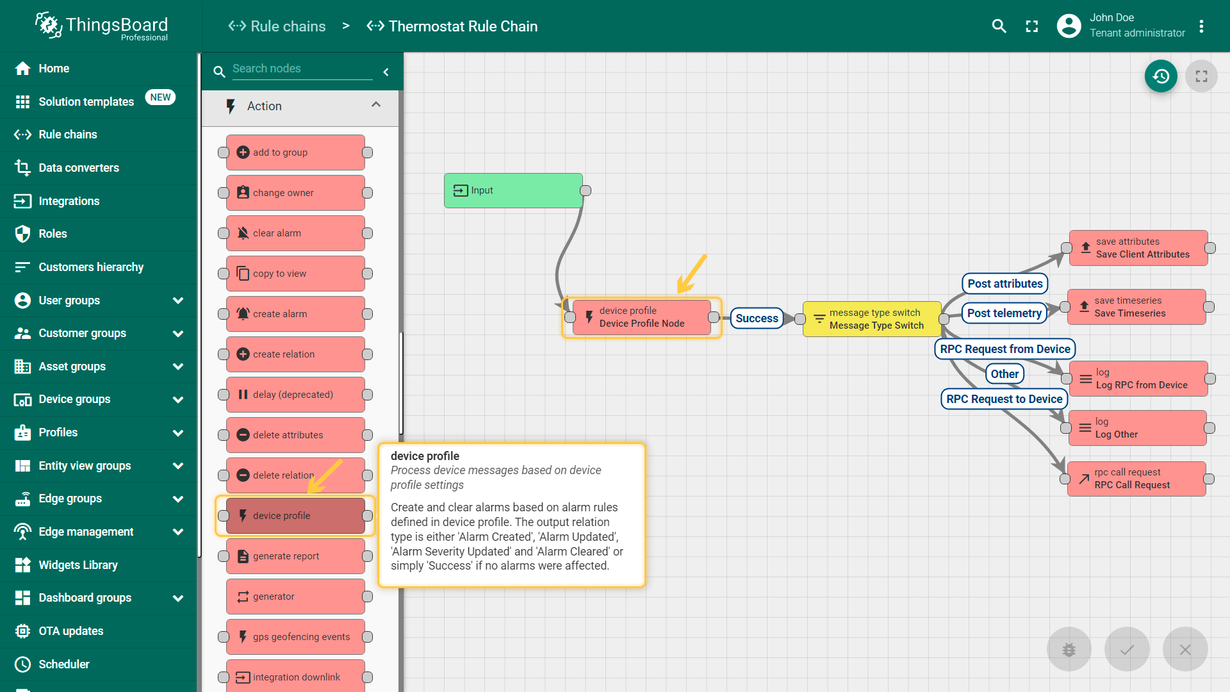Click the canvas fullscreen icon button
Screen dimensions: 1230x692
click(1201, 76)
